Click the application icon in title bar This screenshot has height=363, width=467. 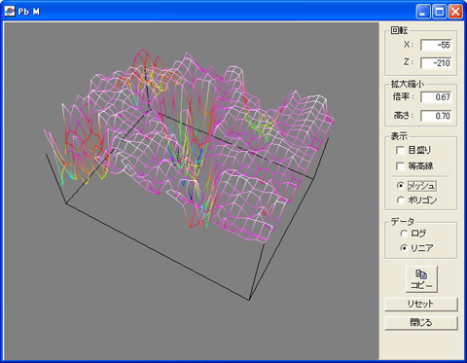pos(10,12)
